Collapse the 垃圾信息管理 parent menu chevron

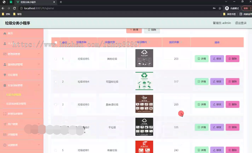[39, 85]
